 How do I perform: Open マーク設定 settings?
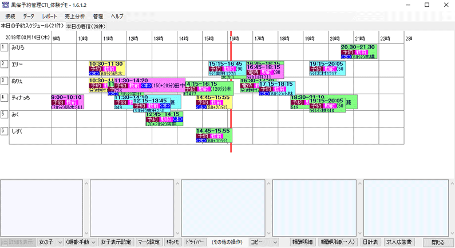(x=149, y=242)
